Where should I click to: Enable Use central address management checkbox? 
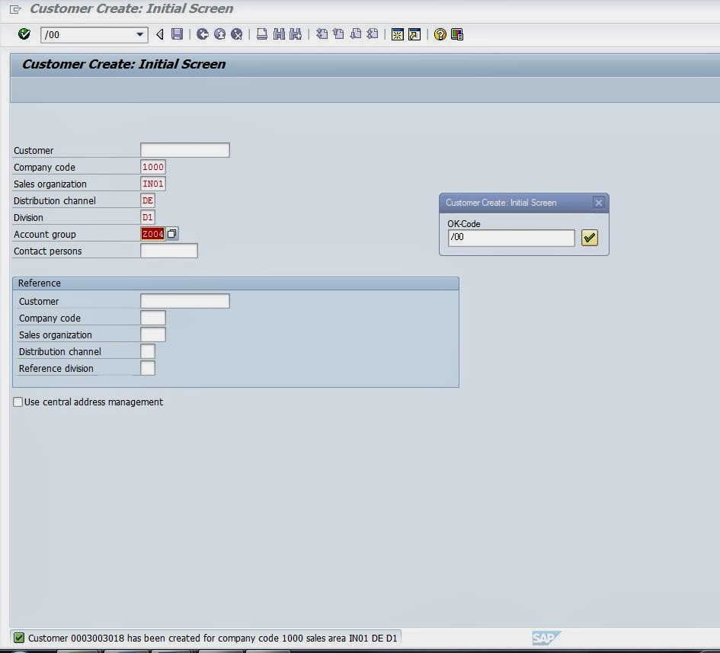(x=18, y=402)
